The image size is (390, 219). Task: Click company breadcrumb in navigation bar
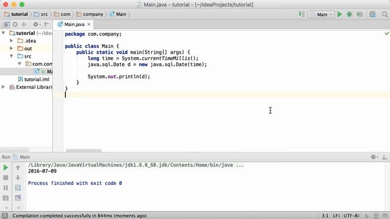(x=90, y=14)
